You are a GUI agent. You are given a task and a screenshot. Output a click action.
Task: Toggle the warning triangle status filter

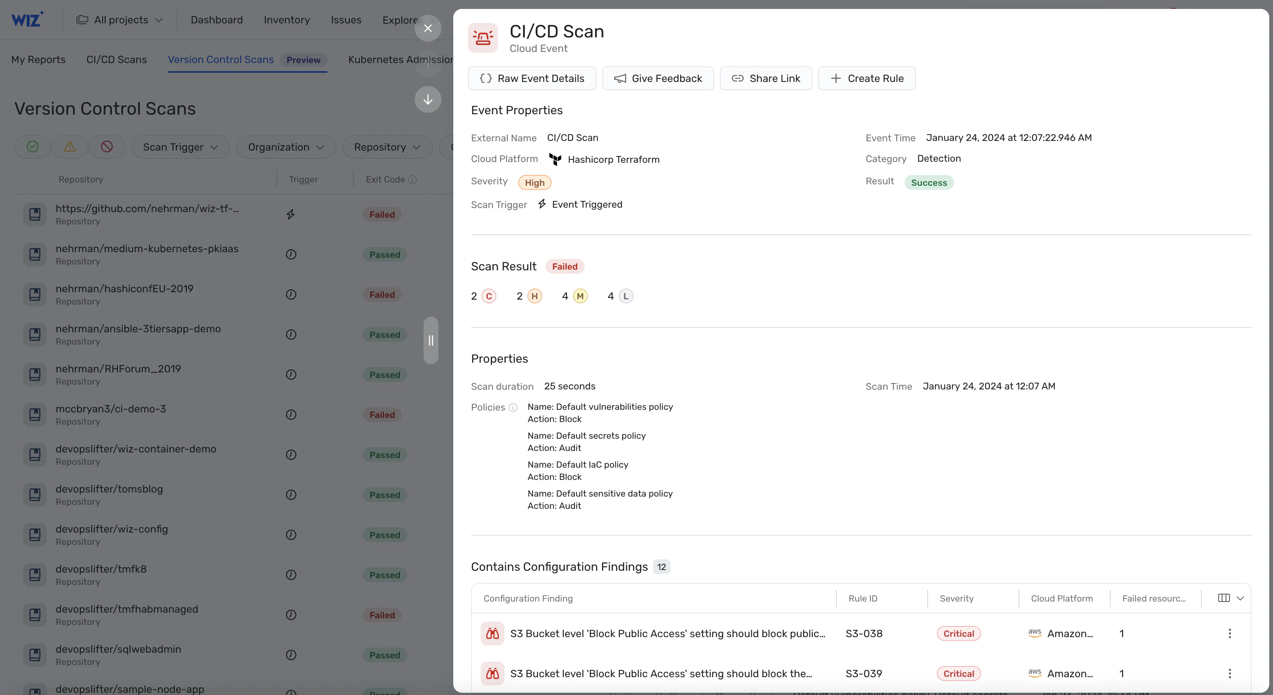(x=70, y=147)
